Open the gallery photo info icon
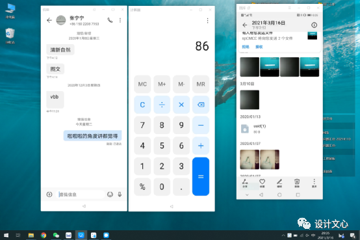 314,25
